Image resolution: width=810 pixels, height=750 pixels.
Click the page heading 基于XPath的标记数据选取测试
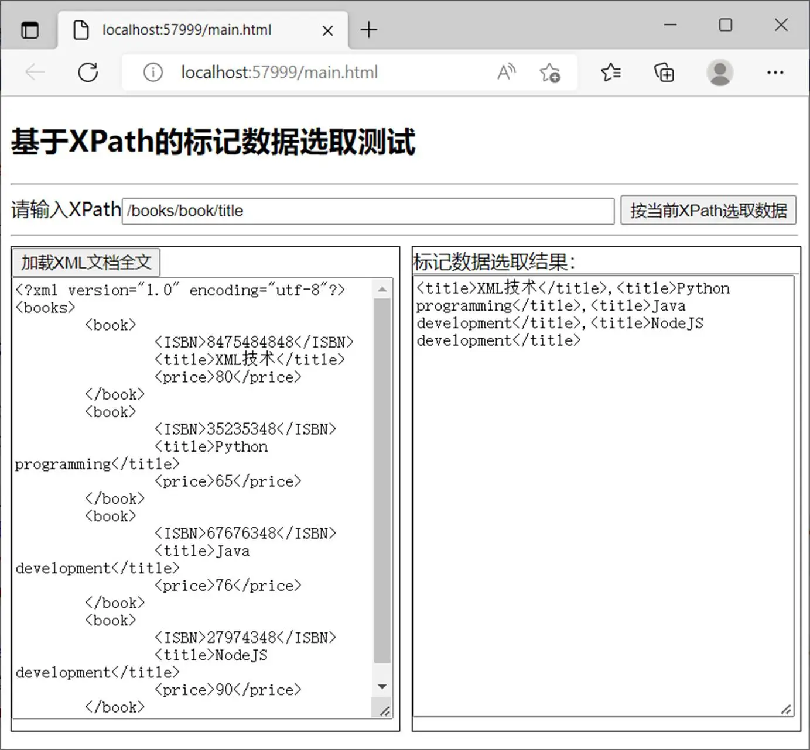tap(214, 142)
